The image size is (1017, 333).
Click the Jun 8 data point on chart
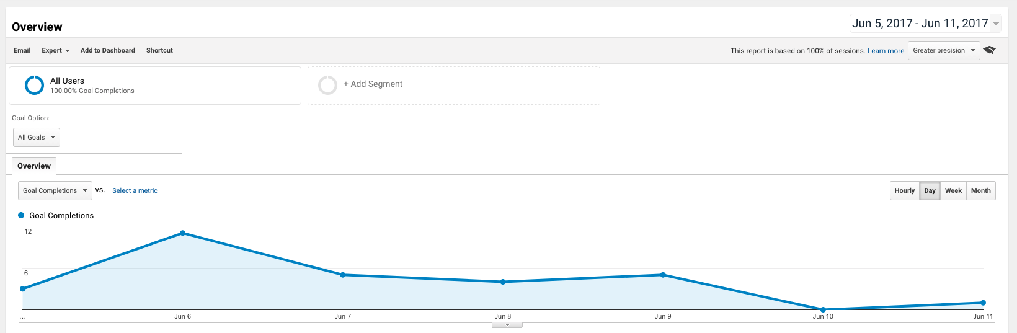pos(503,282)
